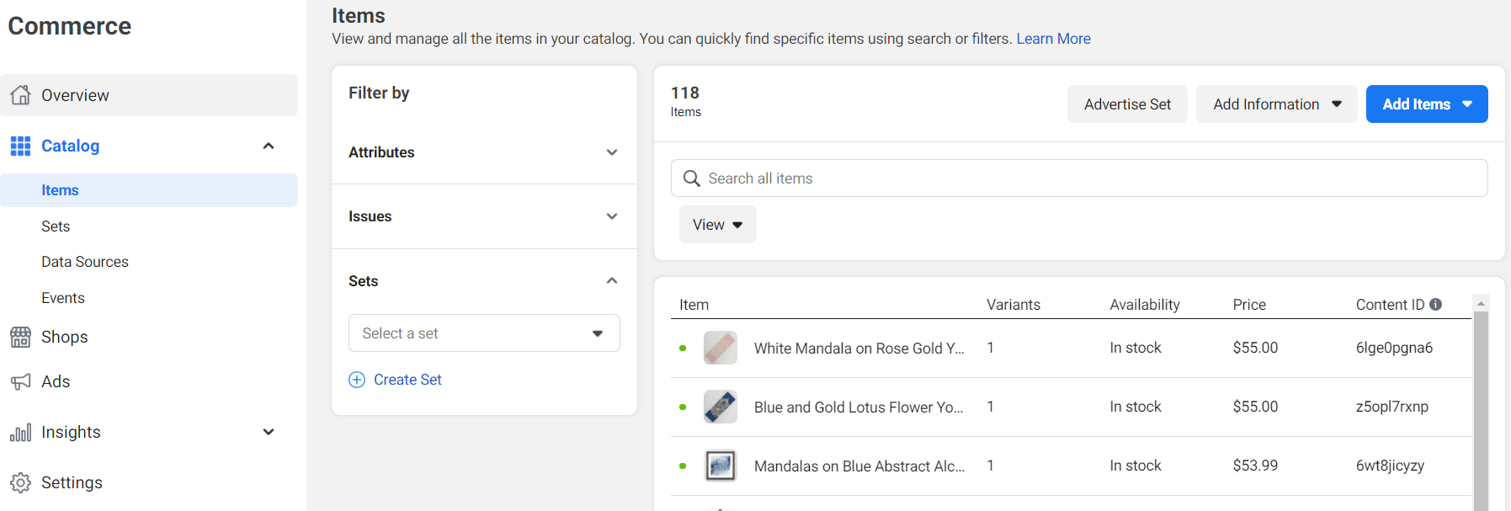Click the Content ID column header

(x=1390, y=305)
